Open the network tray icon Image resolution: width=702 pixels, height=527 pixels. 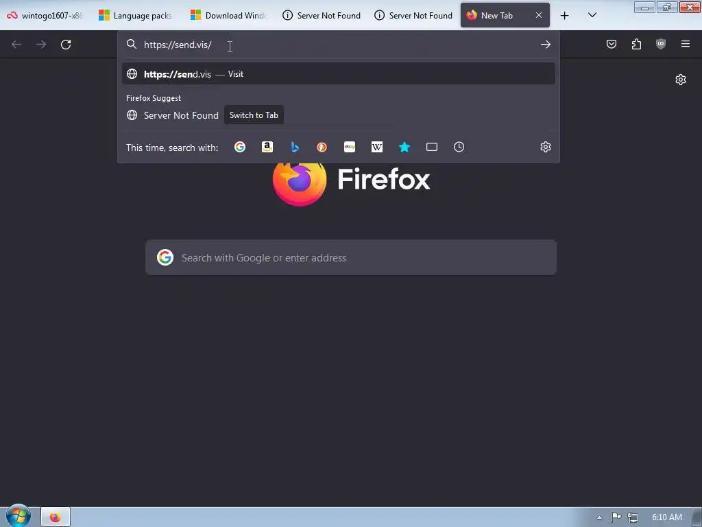pos(633,517)
